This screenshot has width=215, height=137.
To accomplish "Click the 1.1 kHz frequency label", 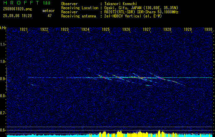I will pyautogui.click(x=3, y=45).
